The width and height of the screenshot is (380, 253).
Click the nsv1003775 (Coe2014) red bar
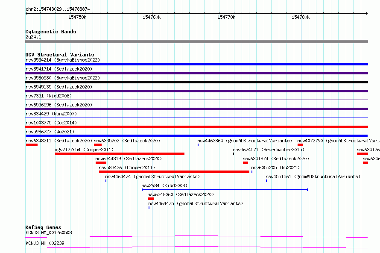pyautogui.click(x=196, y=127)
